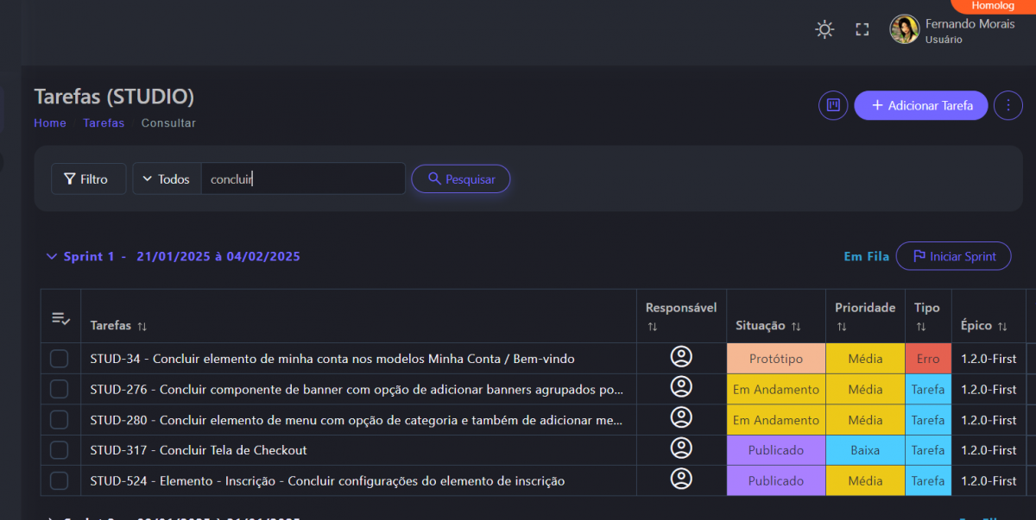Open Fernando Morais user profile menu
This screenshot has height=520, width=1036.
[954, 30]
